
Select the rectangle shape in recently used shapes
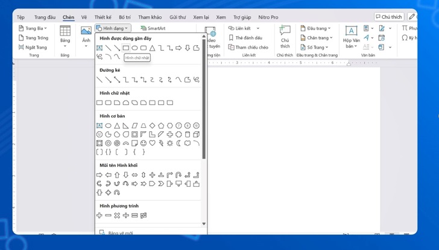(126, 48)
